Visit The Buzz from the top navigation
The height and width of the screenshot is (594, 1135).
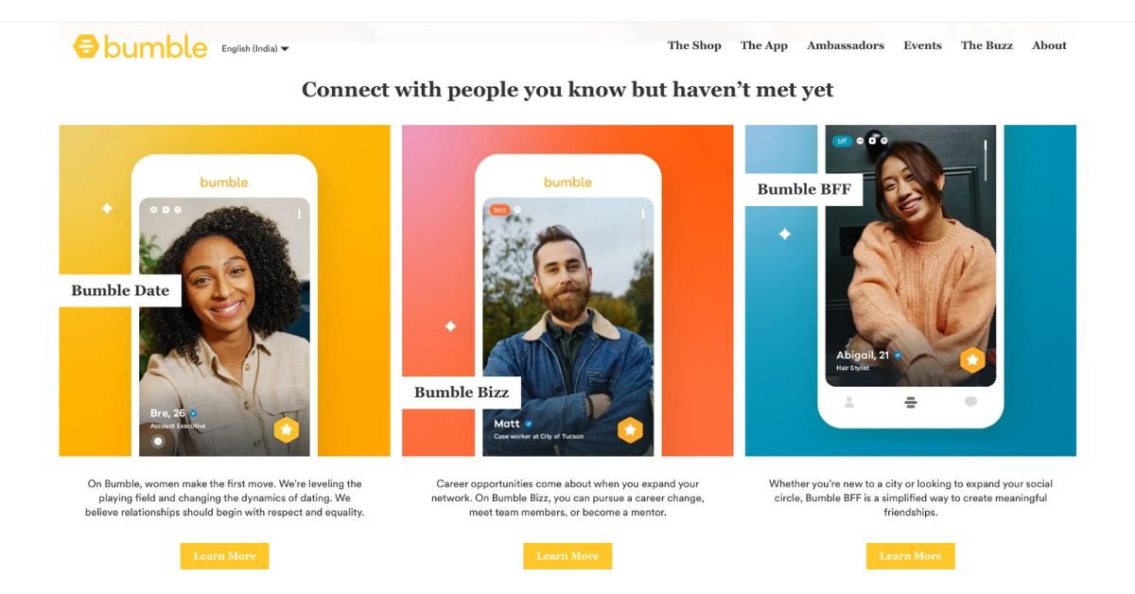[x=987, y=45]
